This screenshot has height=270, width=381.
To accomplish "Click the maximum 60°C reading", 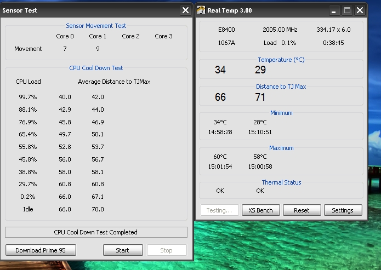I will pos(220,157).
